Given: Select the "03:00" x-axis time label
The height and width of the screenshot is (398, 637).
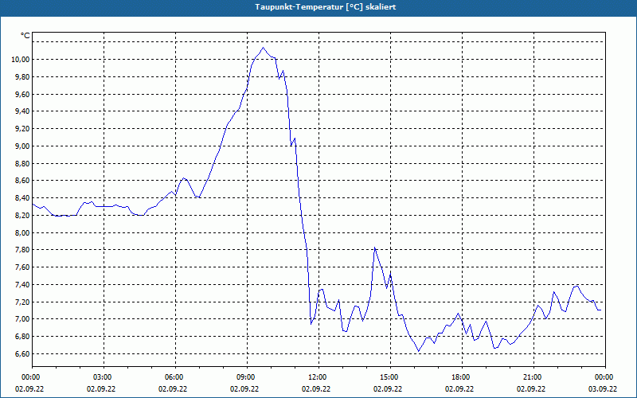Looking at the screenshot, I should click(104, 377).
